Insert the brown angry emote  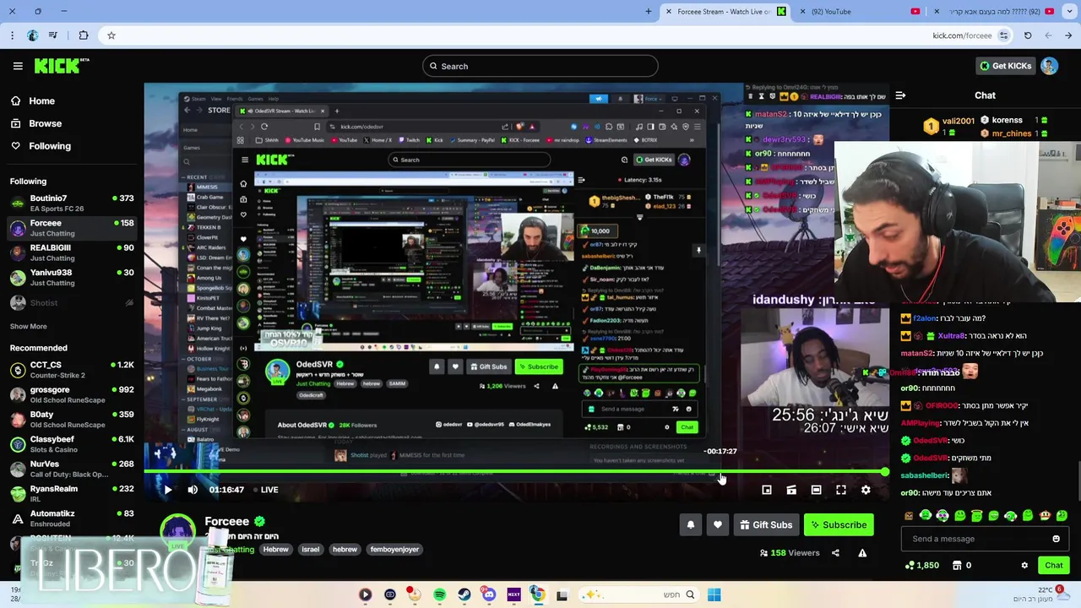(909, 515)
